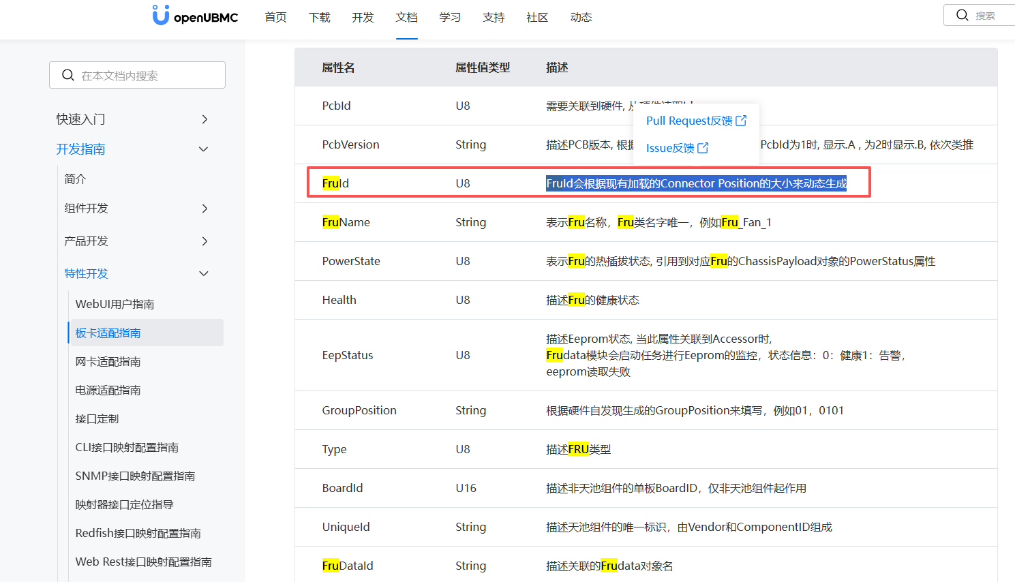The height and width of the screenshot is (582, 1015).
Task: Collapse the 特性开发 chevron
Action: pyautogui.click(x=203, y=274)
